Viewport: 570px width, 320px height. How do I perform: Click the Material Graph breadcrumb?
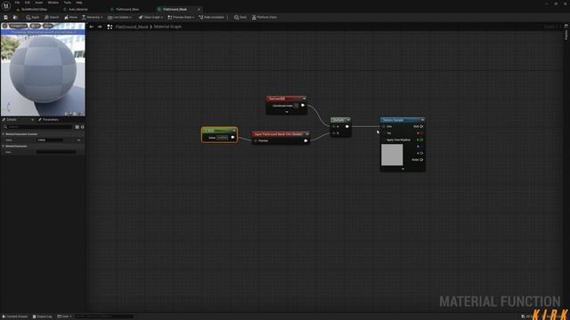click(167, 27)
